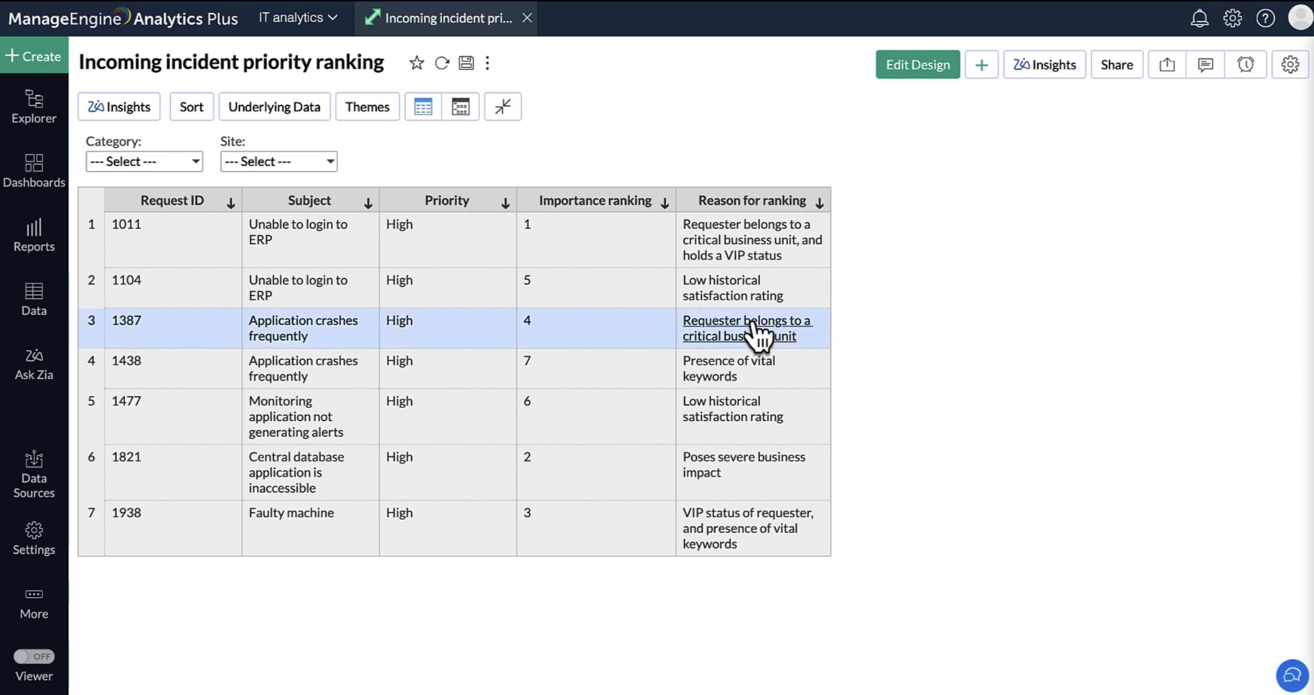The width and height of the screenshot is (1314, 695).
Task: Open the comments icon in top toolbar
Action: click(1205, 65)
